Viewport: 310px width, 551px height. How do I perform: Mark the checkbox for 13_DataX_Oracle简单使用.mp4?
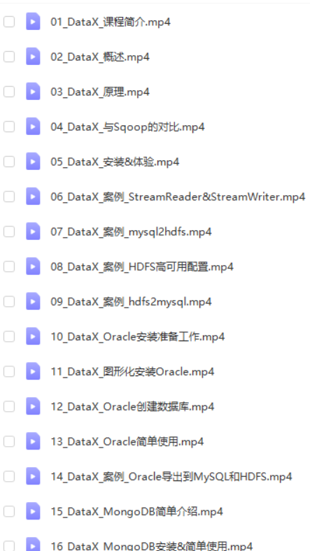[9, 441]
